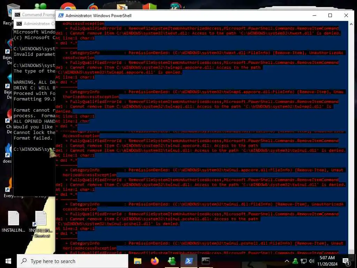Select the PowerShell taskbar icon
Screen dimensions: 357x268
[x=189, y=261]
